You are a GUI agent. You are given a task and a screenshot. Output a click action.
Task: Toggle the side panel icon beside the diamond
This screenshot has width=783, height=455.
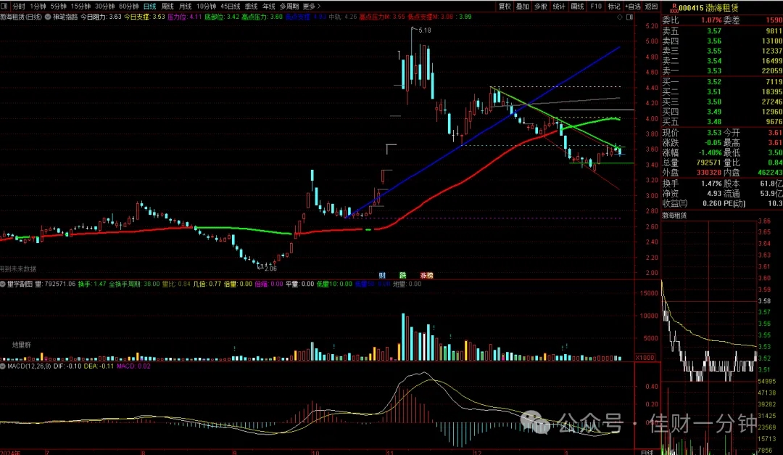click(x=630, y=17)
